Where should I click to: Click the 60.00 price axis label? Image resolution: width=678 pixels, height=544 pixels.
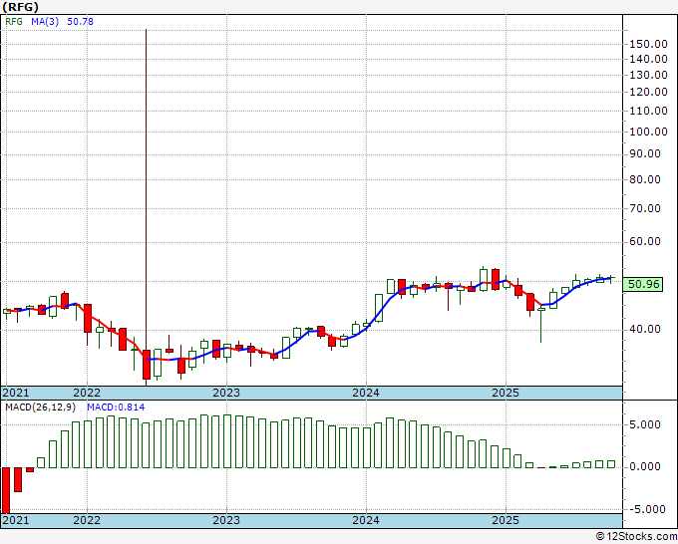(645, 241)
